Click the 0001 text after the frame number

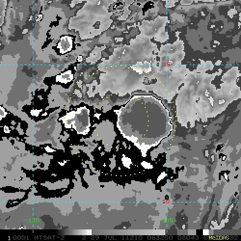(21, 238)
